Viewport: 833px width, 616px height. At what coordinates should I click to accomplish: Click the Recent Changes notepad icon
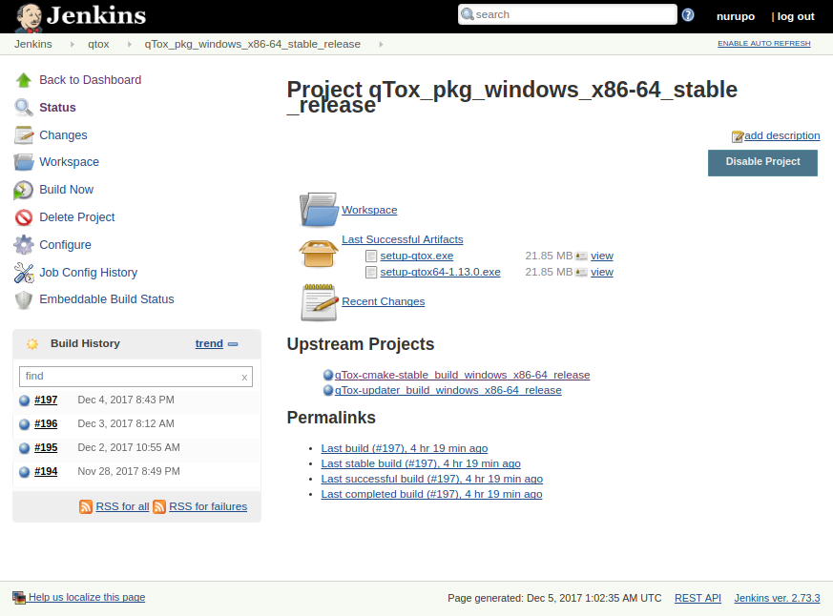click(x=320, y=302)
